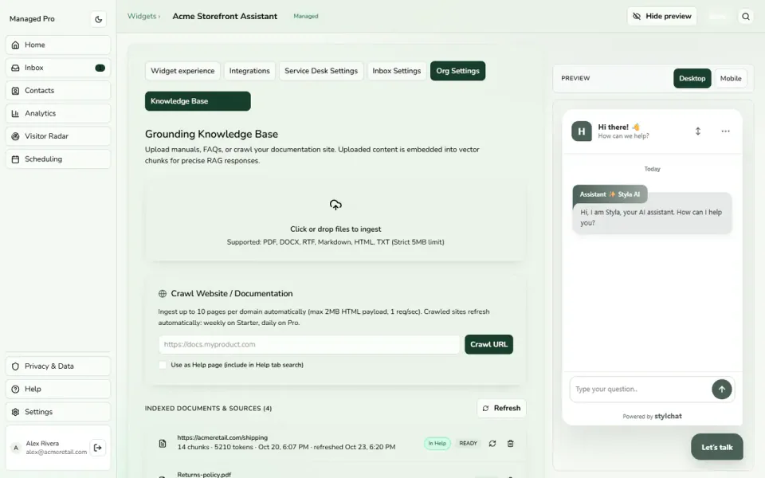Open chat widget three-dots menu
The width and height of the screenshot is (765, 478).
pyautogui.click(x=725, y=131)
